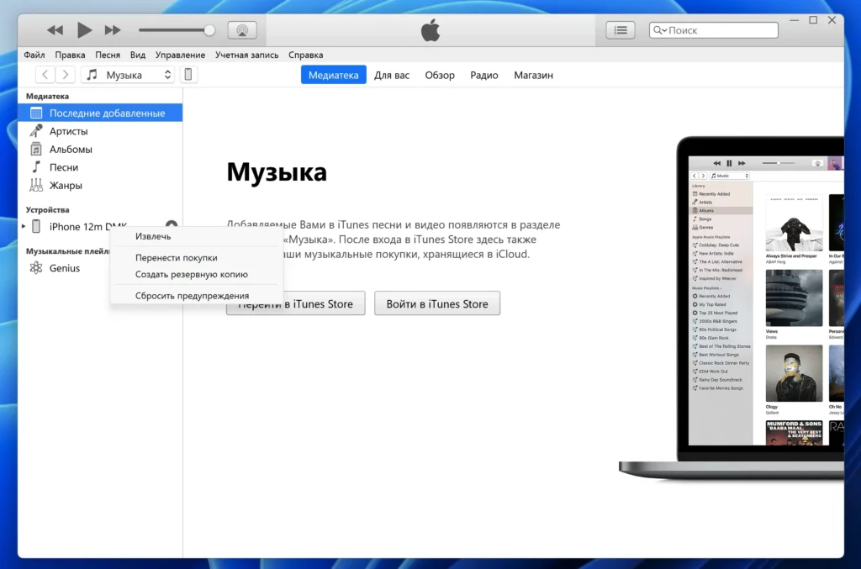The width and height of the screenshot is (861, 569).
Task: Click the Перейти в iTunes Store button
Action: (295, 303)
